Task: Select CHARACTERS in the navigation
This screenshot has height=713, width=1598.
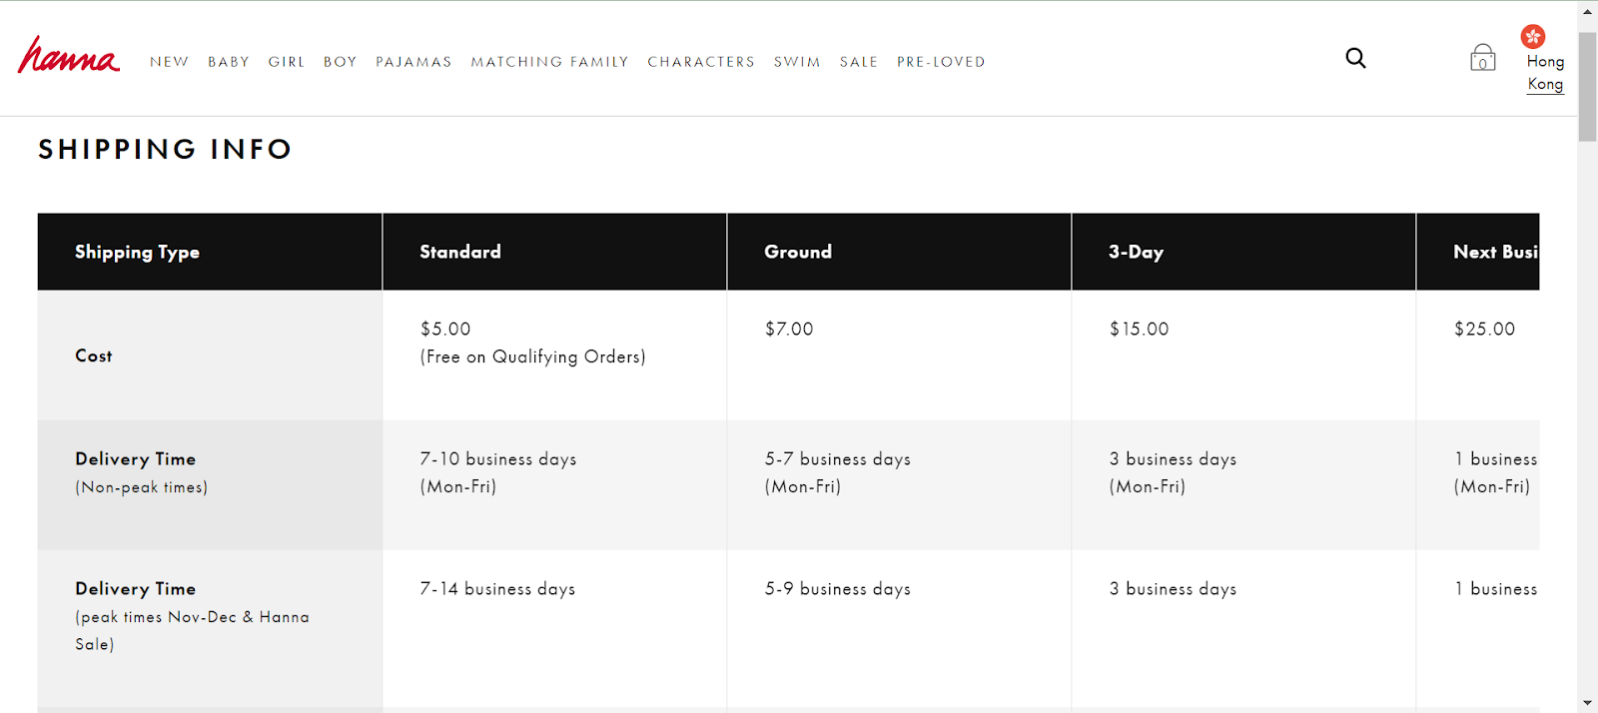Action: point(701,62)
